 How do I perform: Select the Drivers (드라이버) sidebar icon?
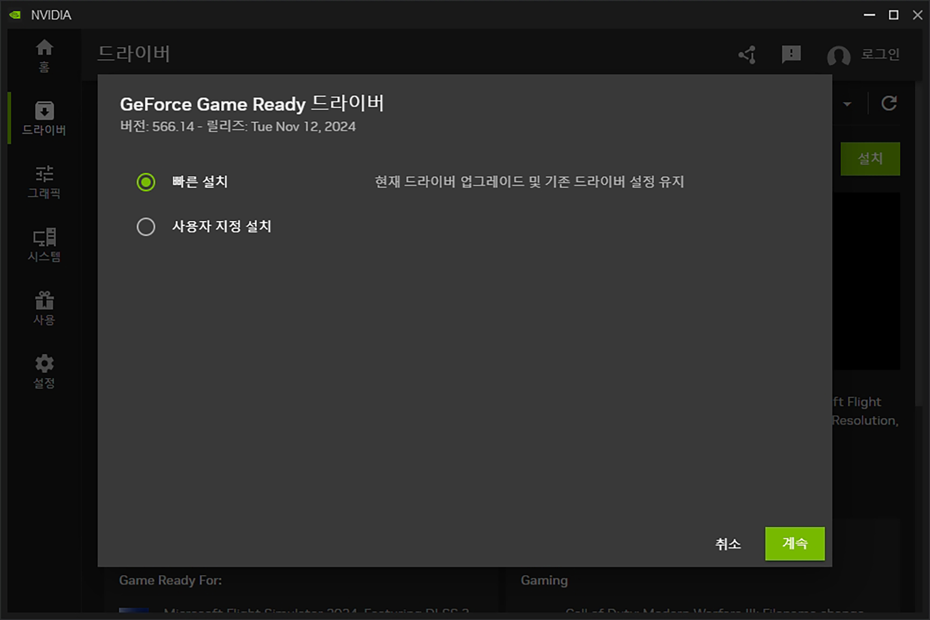click(x=44, y=118)
